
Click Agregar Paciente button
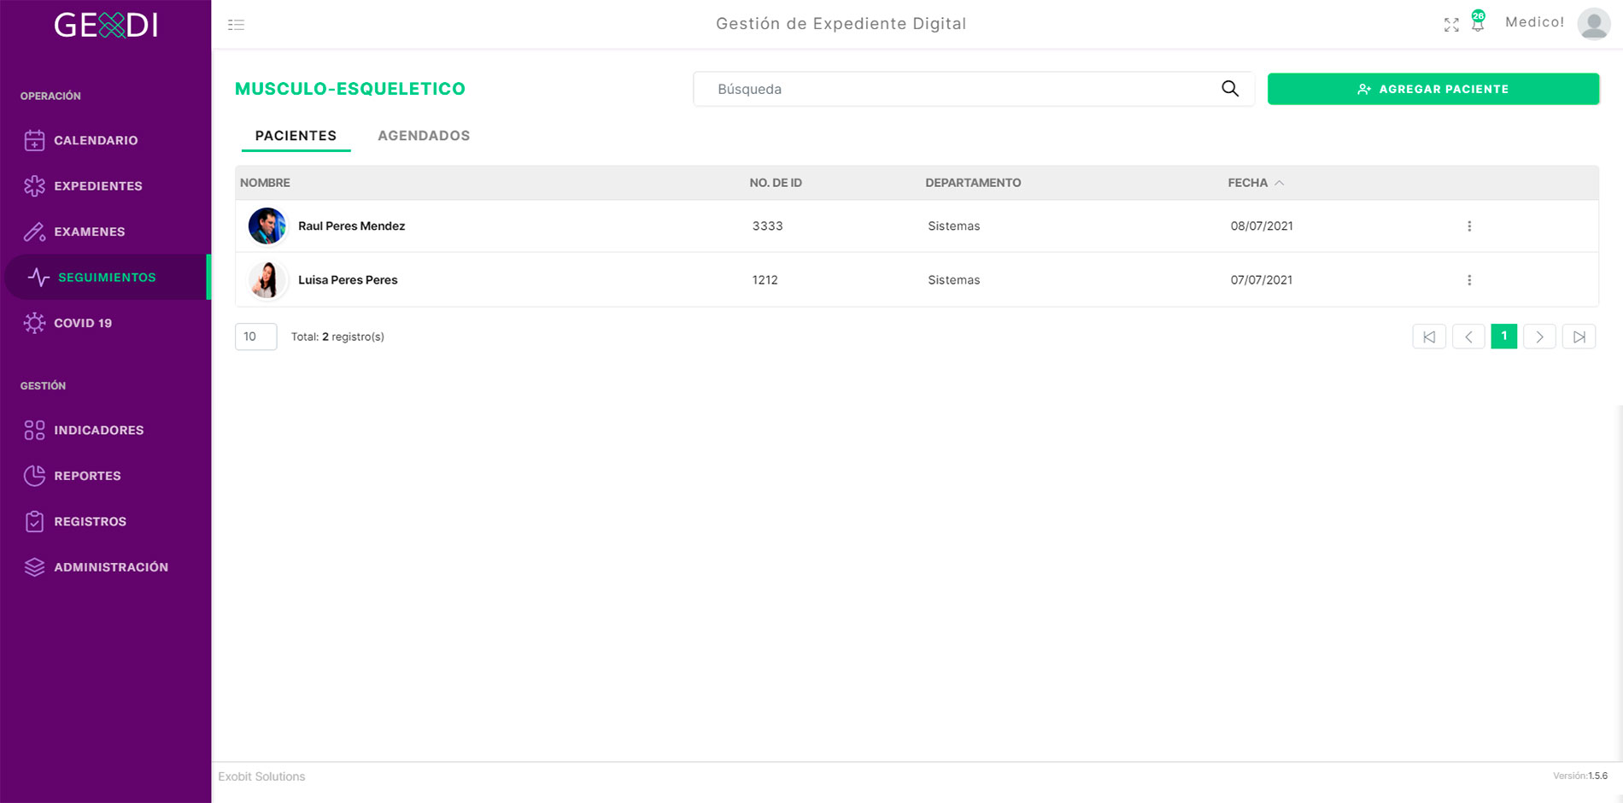(1433, 89)
